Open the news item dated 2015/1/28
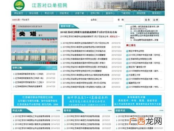The width and height of the screenshot is (174, 131). pyautogui.click(x=84, y=47)
